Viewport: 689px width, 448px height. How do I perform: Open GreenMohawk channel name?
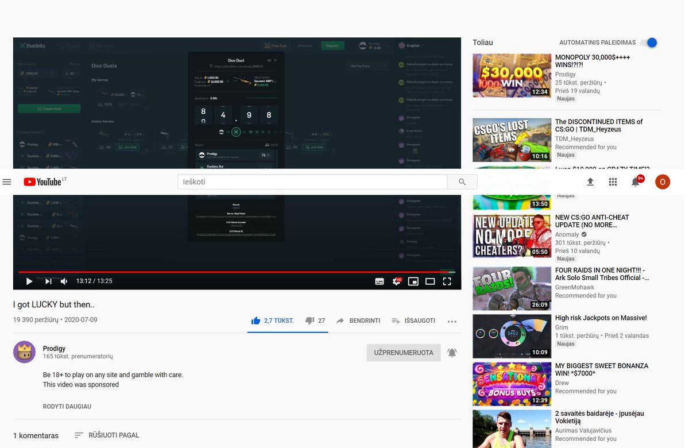[575, 287]
